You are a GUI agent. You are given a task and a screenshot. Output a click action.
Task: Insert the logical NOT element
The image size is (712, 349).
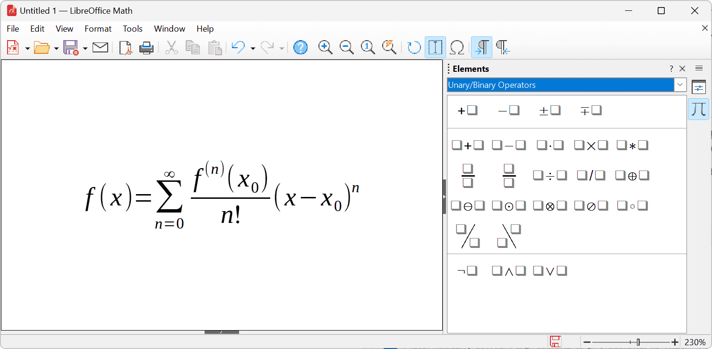[468, 271]
